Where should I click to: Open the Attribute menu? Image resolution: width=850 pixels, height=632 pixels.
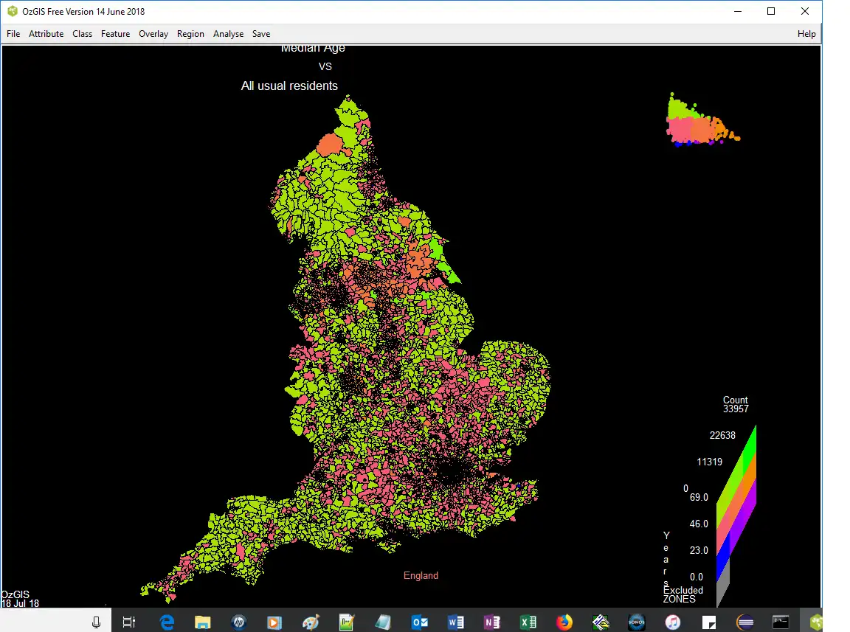(x=46, y=34)
